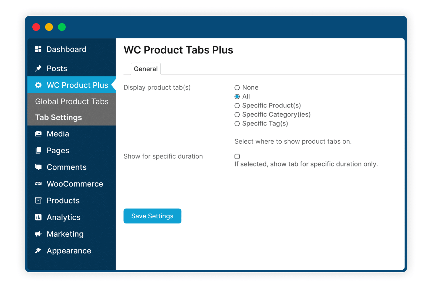Open Products via the archive box icon
The image size is (432, 288).
point(38,200)
